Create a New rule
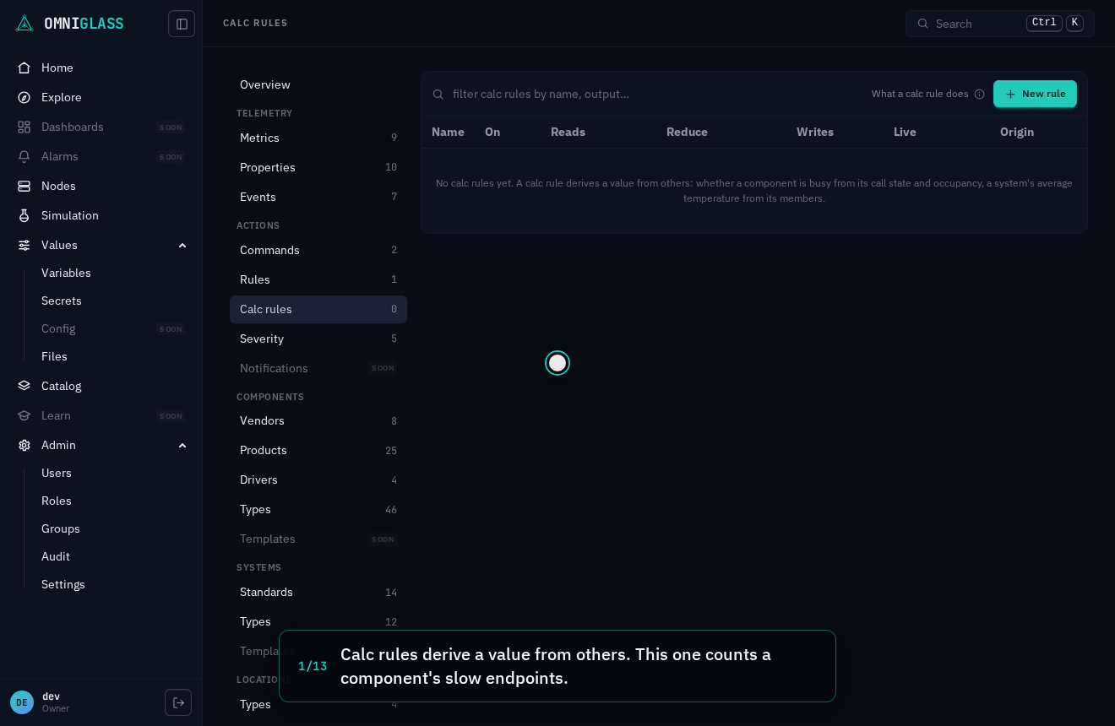The width and height of the screenshot is (1115, 726). (1035, 94)
